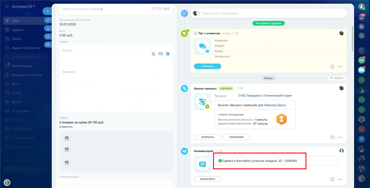Click 'изменить' link under Товары
The height and width of the screenshot is (188, 370).
coord(66,127)
